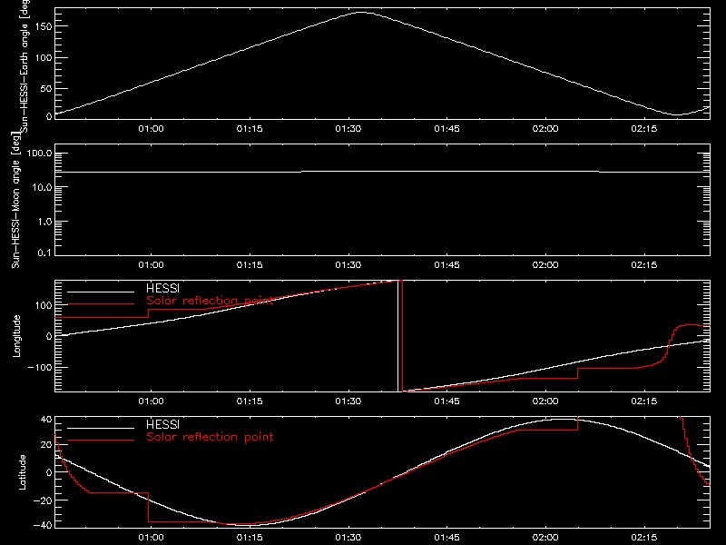Click 01:45 tick label under Moon angle plot
The image size is (726, 545).
(446, 265)
